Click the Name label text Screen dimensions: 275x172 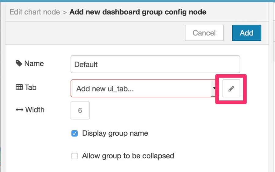(x=34, y=63)
